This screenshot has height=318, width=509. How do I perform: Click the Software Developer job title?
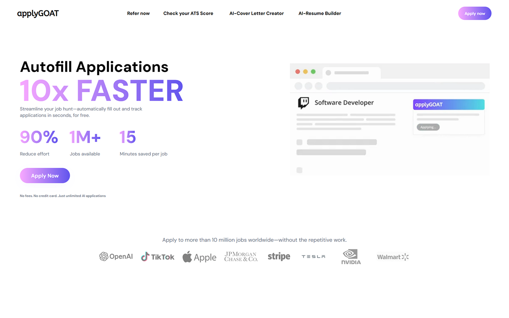[344, 103]
